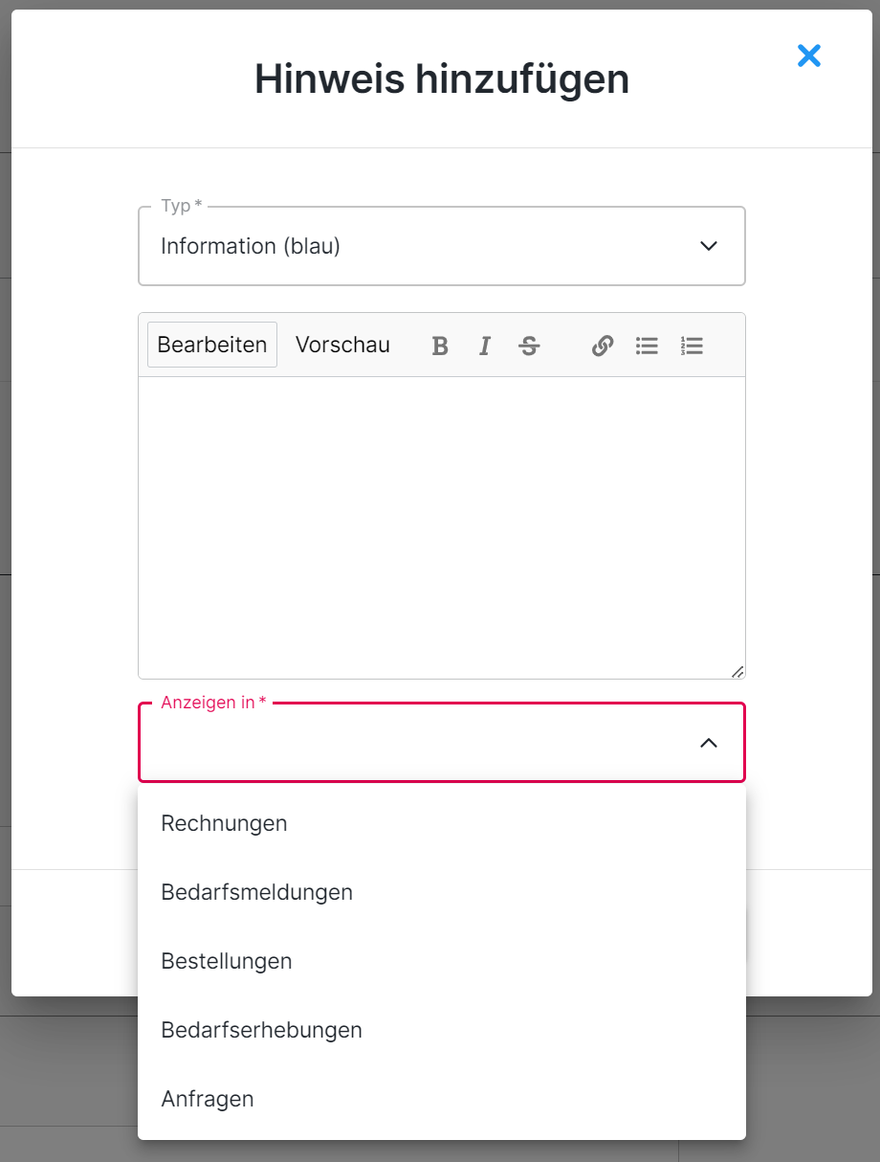Click the Anzeigen in field
Viewport: 880px width, 1162px height.
[421, 744]
